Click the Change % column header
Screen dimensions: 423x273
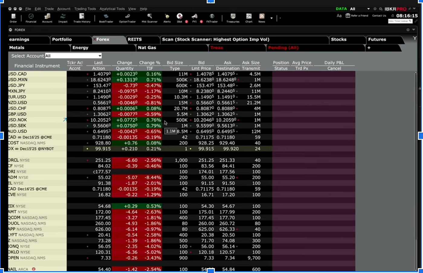pyautogui.click(x=150, y=63)
